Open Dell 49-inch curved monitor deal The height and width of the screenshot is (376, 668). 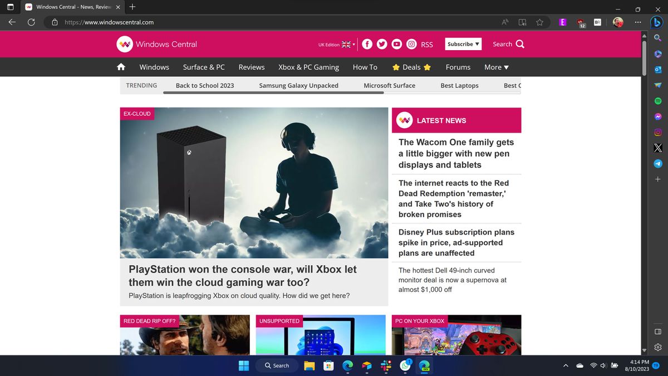point(453,280)
